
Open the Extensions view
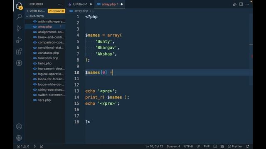click(x=19, y=51)
